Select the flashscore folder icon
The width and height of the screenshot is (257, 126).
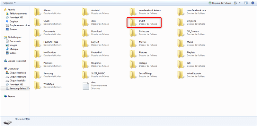click(133, 33)
